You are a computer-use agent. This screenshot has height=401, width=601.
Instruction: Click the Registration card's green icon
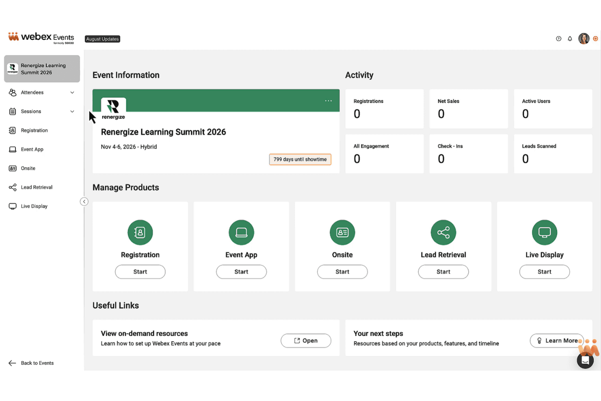[140, 232]
